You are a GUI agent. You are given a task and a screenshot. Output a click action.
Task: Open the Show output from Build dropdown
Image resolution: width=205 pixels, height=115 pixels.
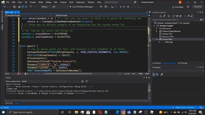44,81
